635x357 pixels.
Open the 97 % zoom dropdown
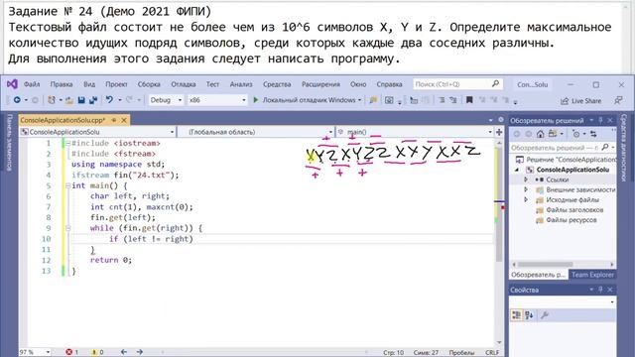36,352
